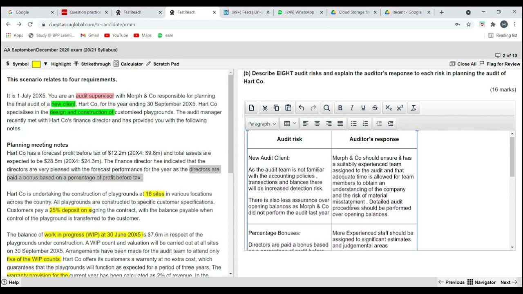This screenshot has width=523, height=294.
Task: Click the paste clipboard icon
Action: click(x=288, y=108)
